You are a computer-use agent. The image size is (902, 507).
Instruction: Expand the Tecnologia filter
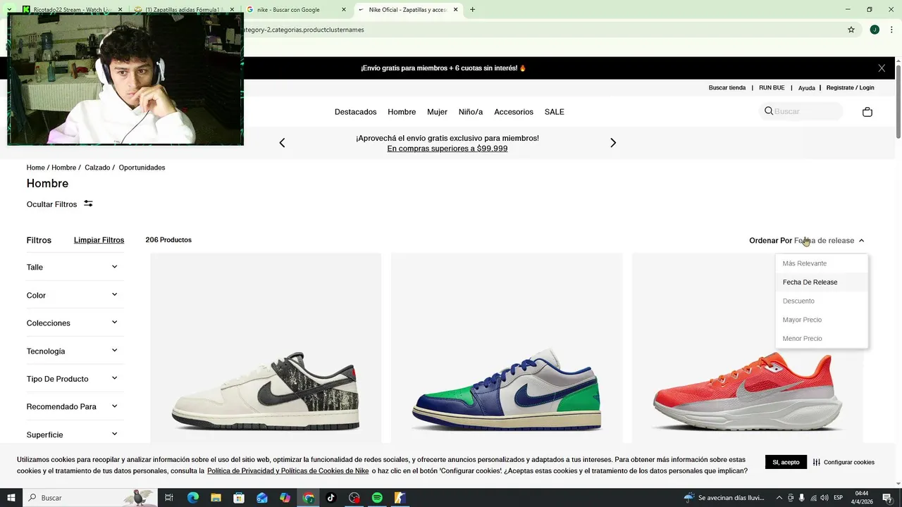[75, 351]
